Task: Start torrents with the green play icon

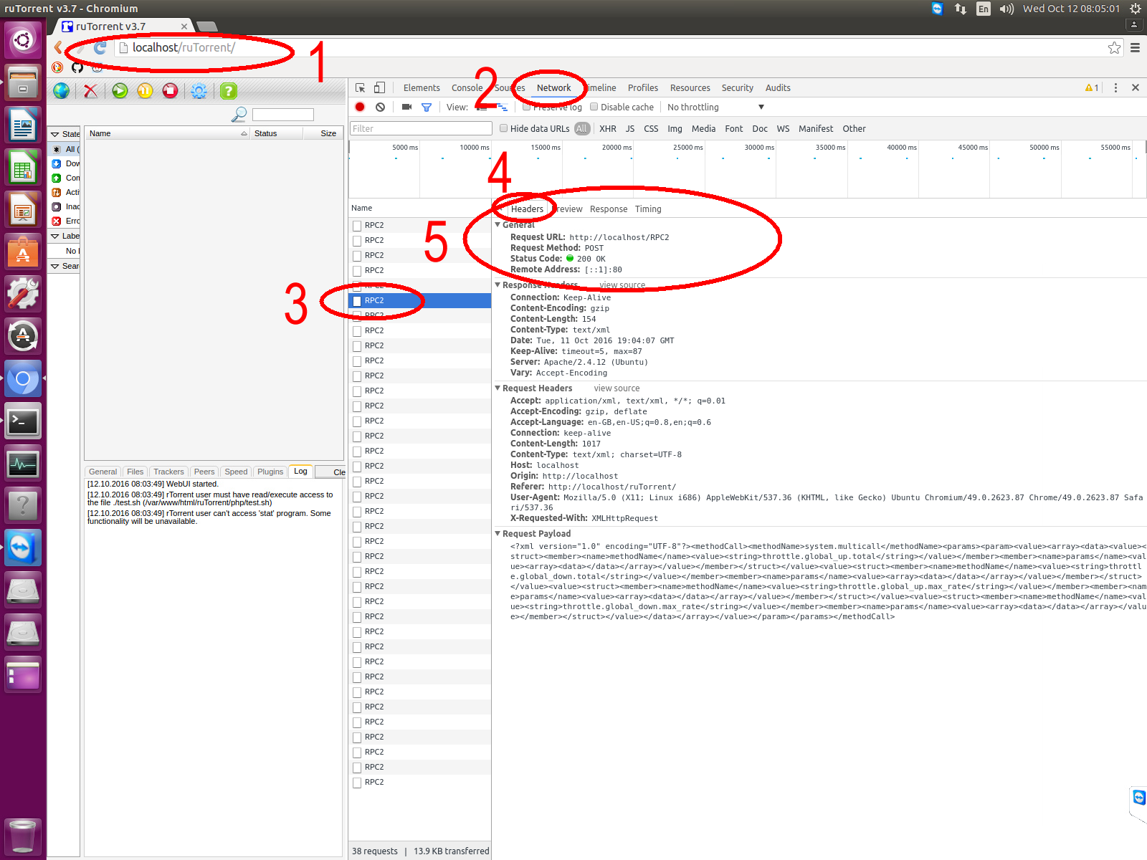Action: point(120,91)
